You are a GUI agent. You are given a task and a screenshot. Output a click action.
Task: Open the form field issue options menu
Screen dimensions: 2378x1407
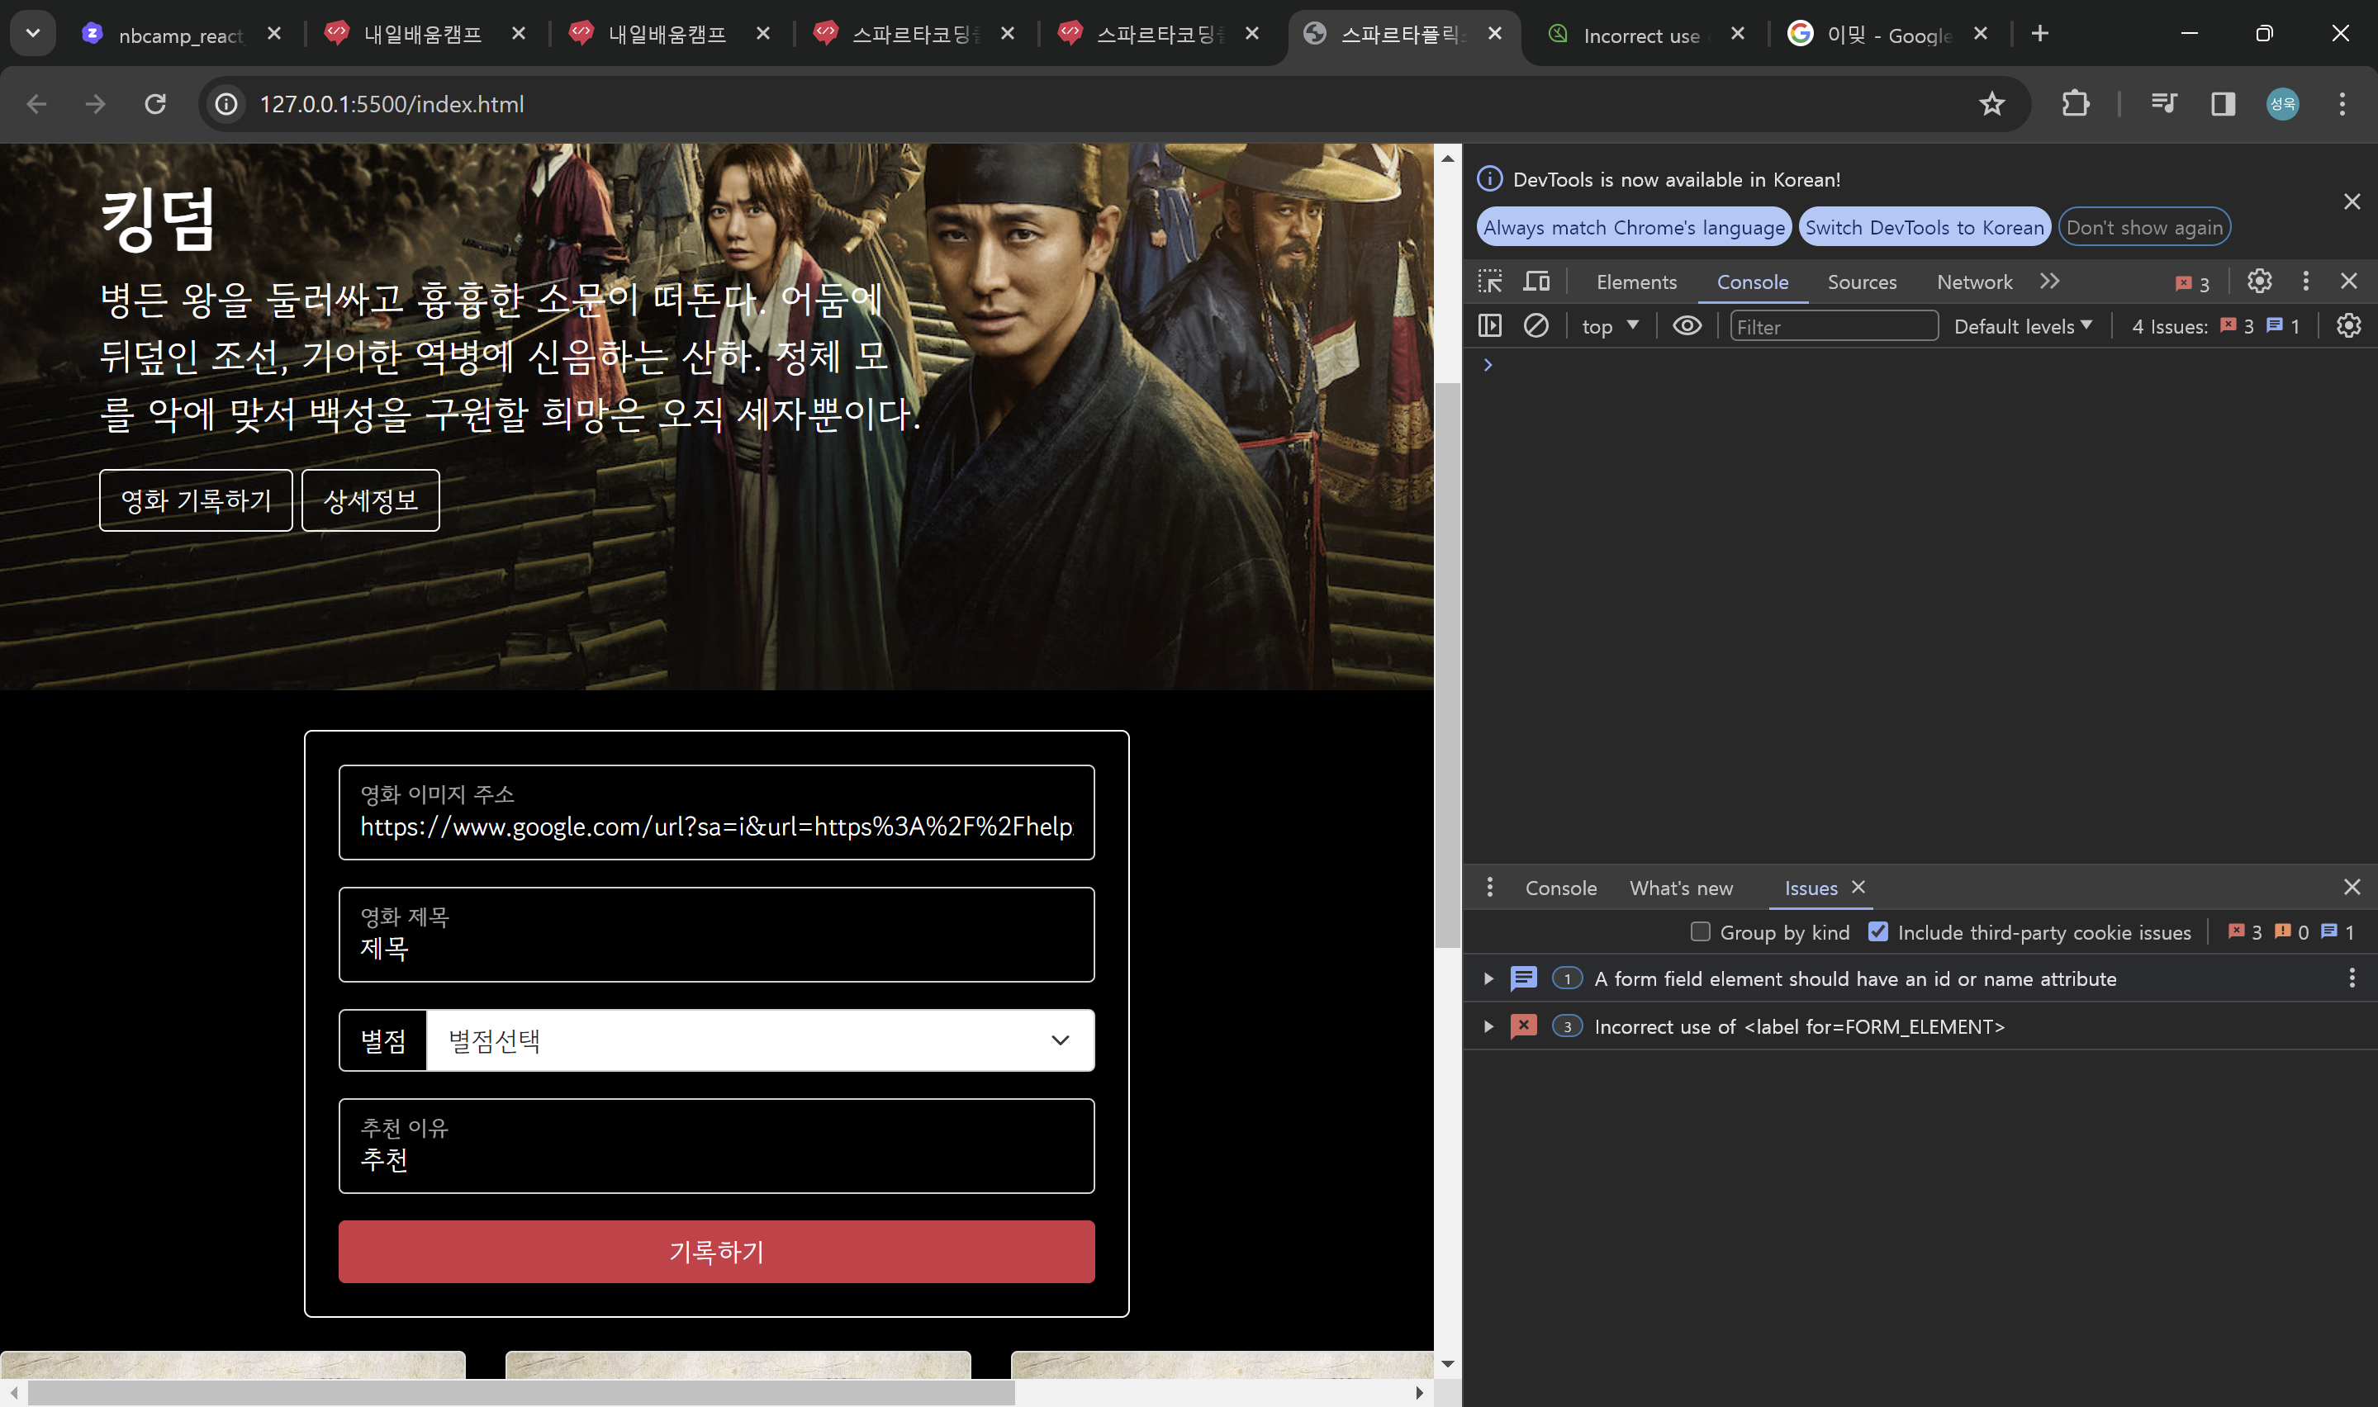(x=2352, y=978)
